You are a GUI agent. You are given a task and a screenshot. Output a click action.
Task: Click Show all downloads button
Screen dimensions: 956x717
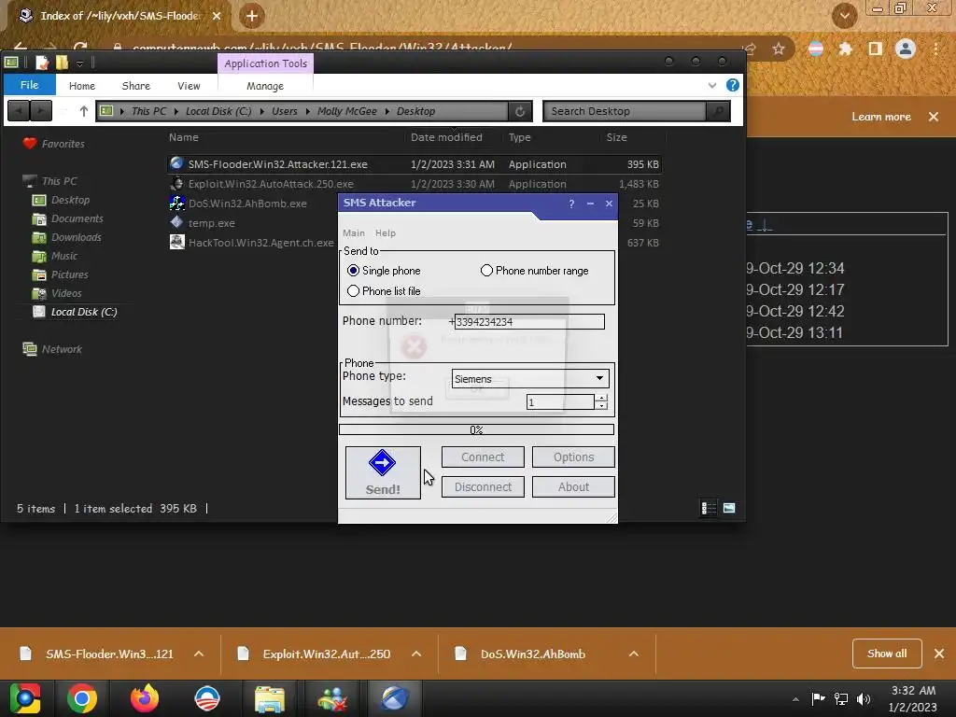pyautogui.click(x=887, y=654)
